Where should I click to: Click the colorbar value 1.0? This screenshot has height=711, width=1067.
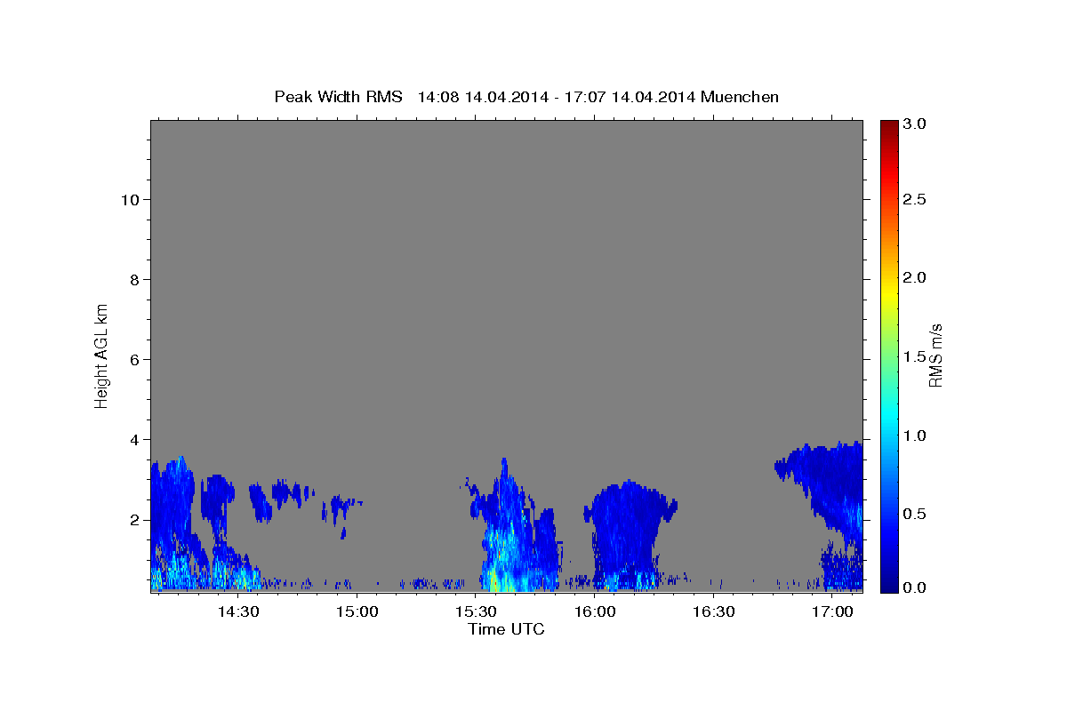click(x=915, y=435)
